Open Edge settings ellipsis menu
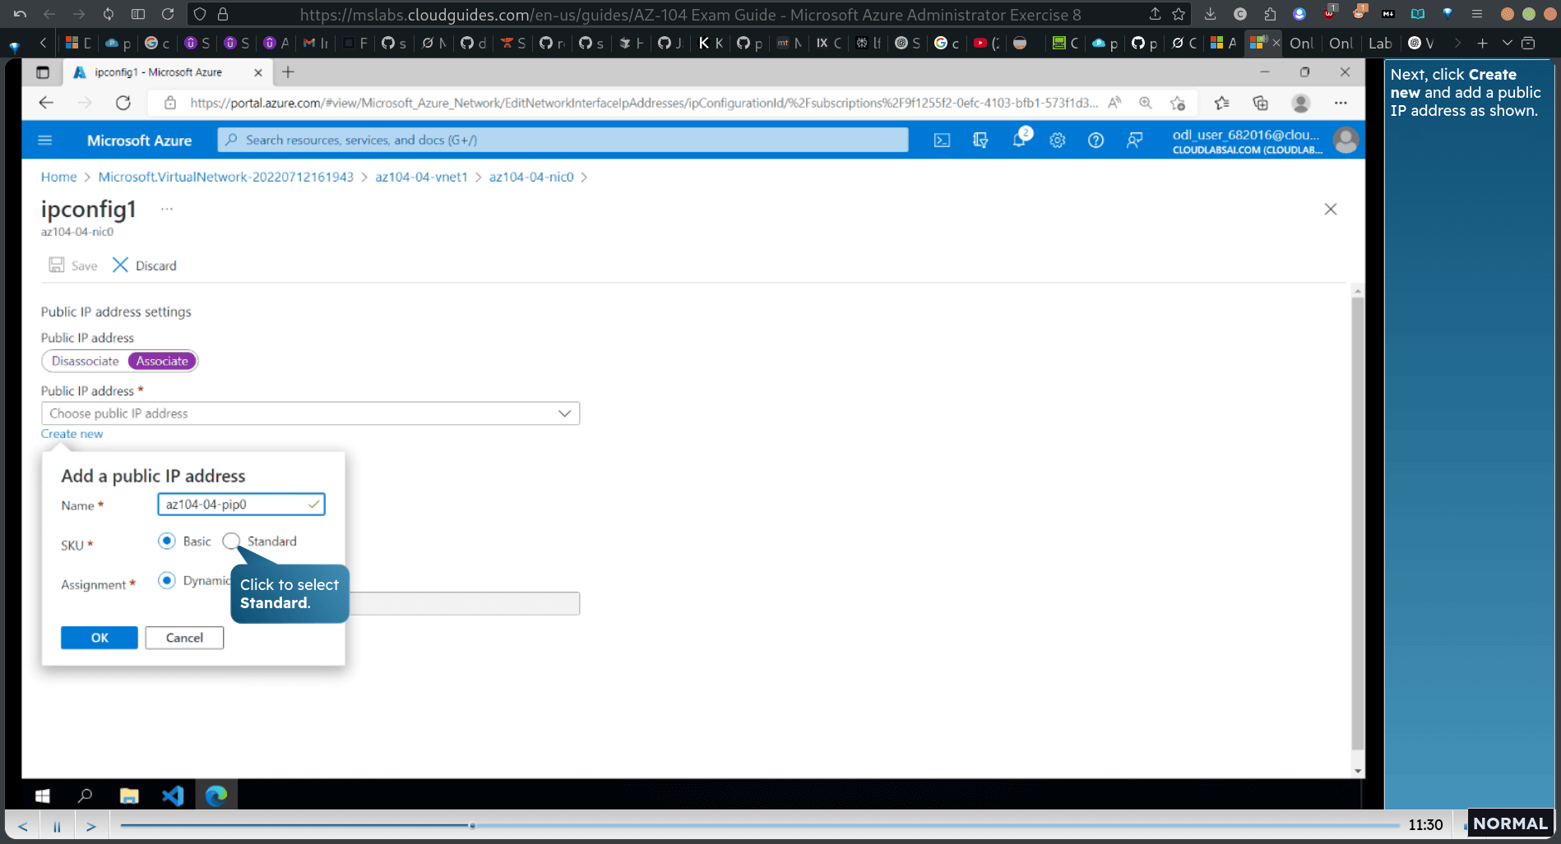 point(1341,103)
